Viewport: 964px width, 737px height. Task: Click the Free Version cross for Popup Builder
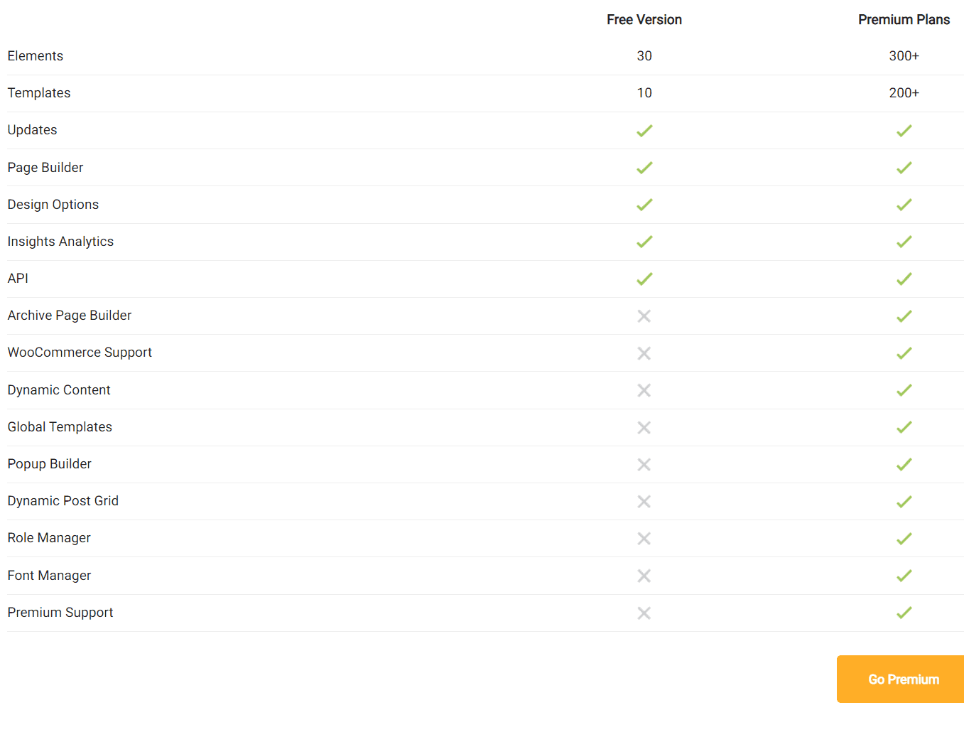[644, 464]
